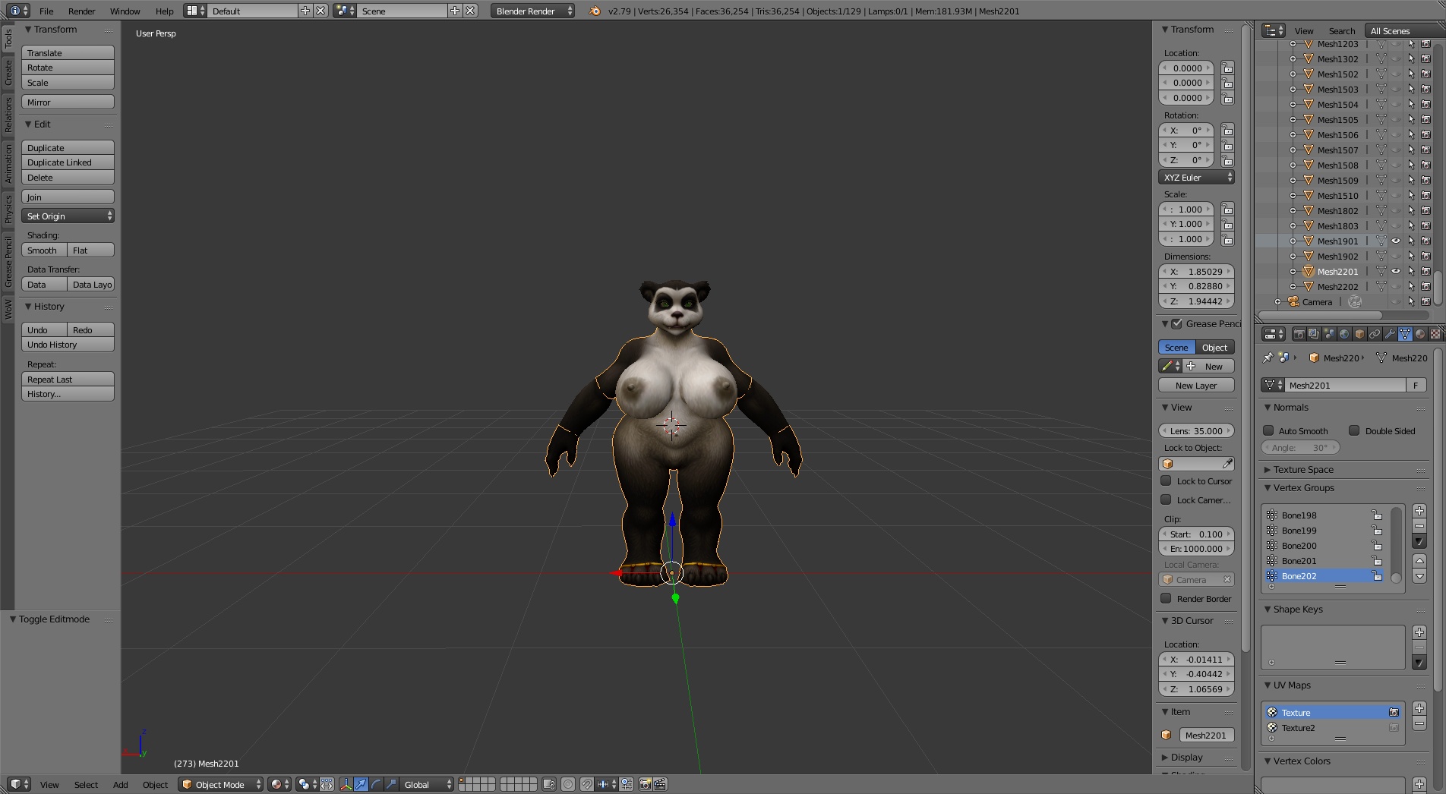Image resolution: width=1446 pixels, height=794 pixels.
Task: Open the Material properties tab (sphere icon)
Action: 1420,334
